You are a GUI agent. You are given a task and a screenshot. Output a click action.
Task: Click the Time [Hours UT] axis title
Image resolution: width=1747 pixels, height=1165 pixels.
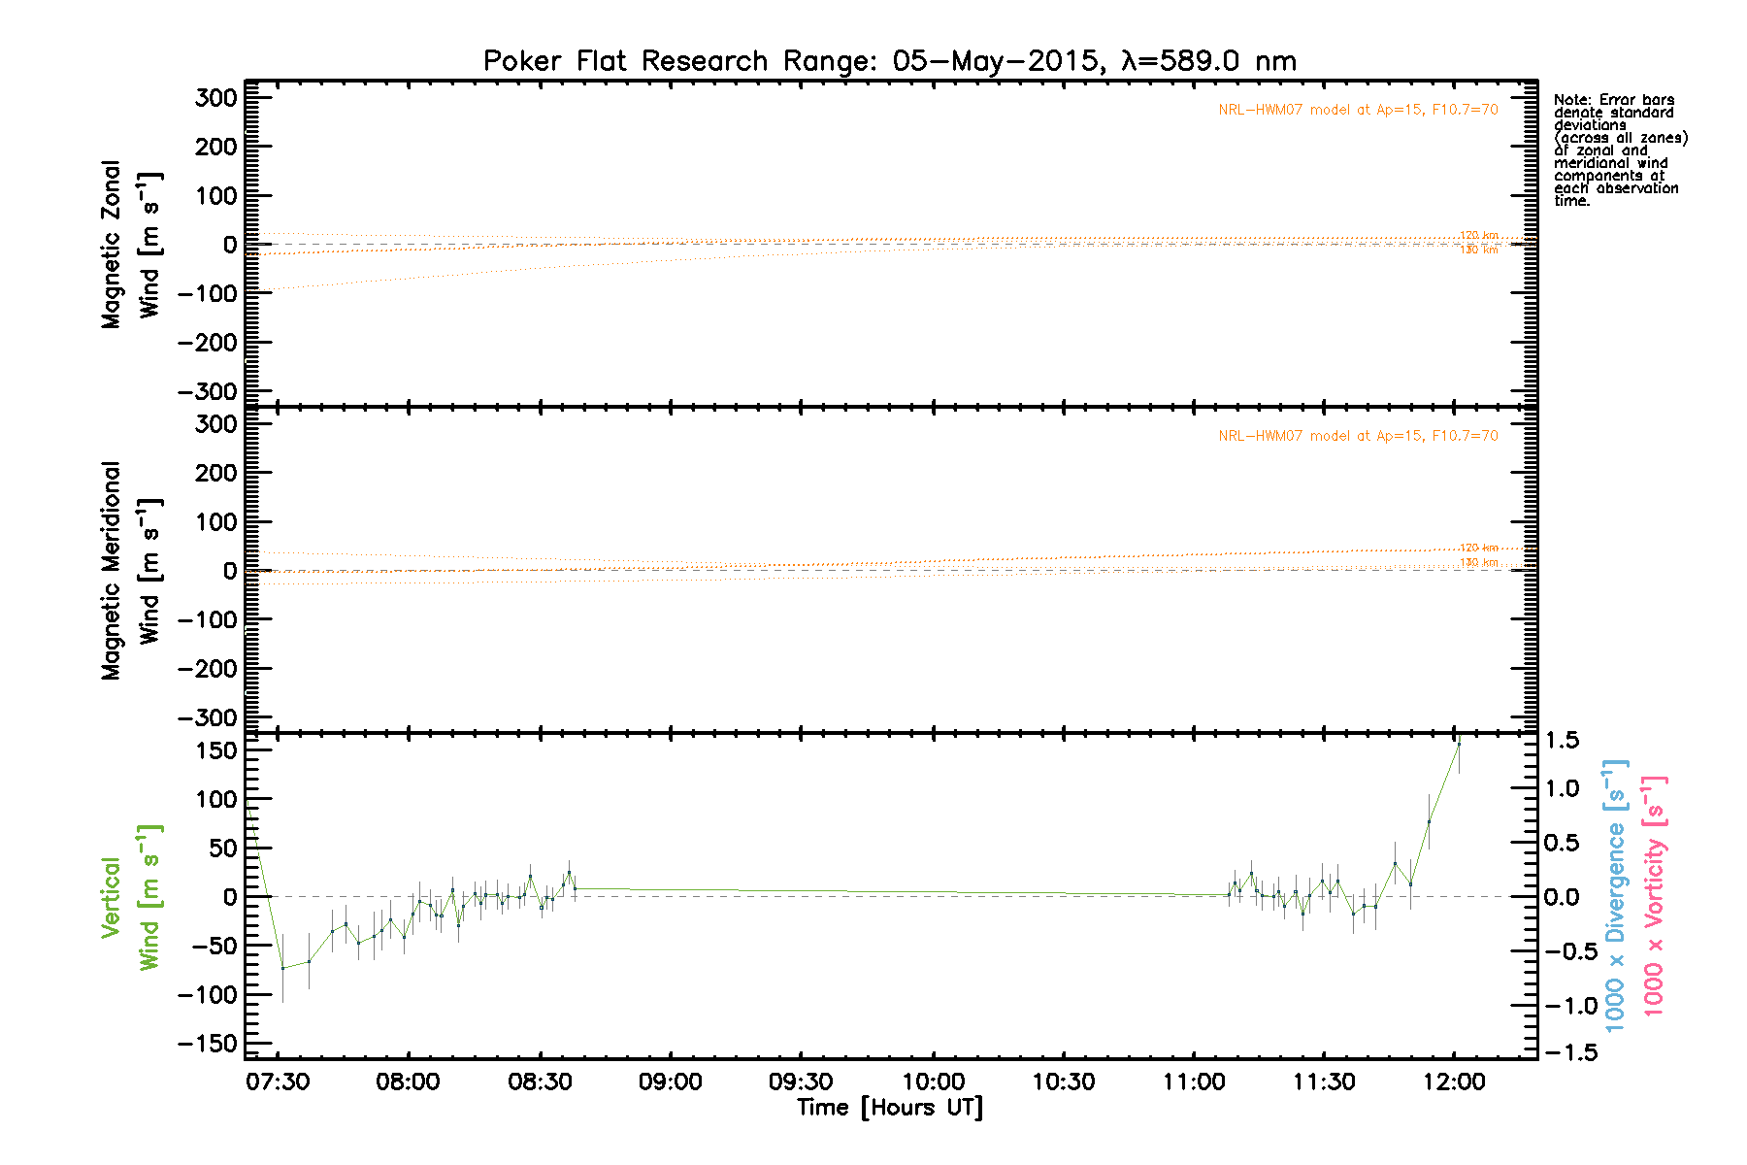889,1108
